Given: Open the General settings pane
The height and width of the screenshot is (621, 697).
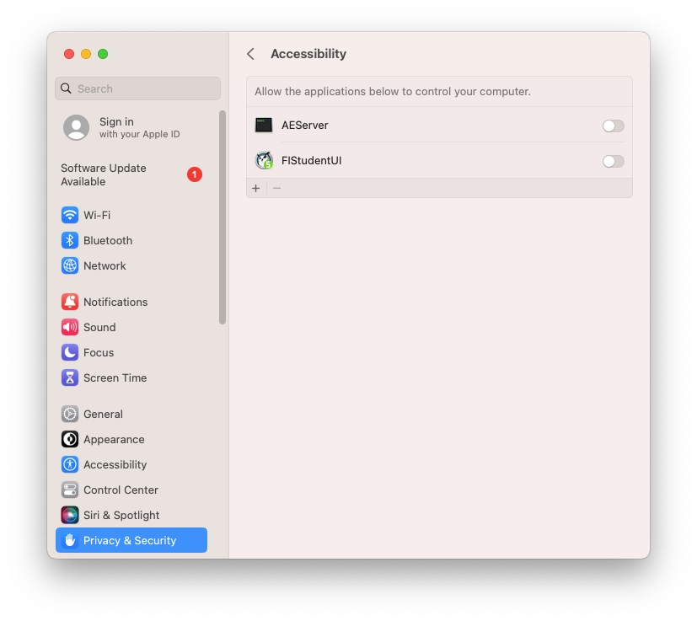Looking at the screenshot, I should click(x=102, y=414).
